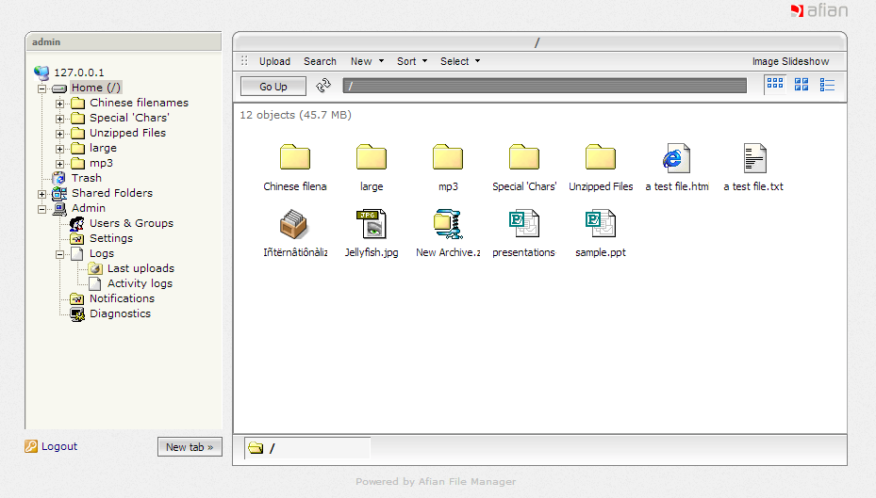The image size is (876, 498).
Task: Click the New tab » button
Action: [x=190, y=447]
